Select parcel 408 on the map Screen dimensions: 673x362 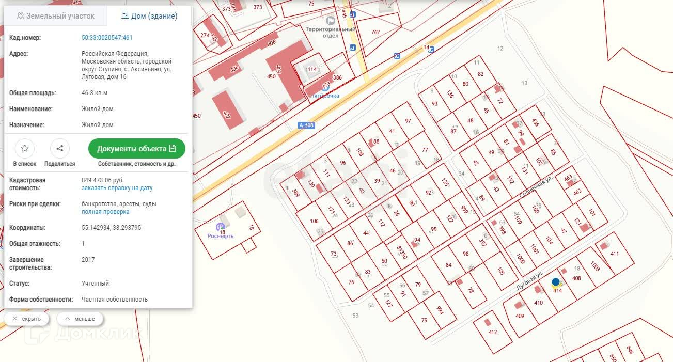pos(576,278)
